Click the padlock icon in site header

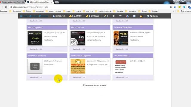point(141,16)
